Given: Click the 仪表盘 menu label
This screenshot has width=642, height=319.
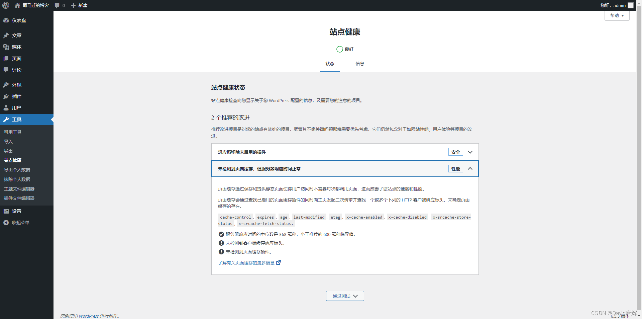Looking at the screenshot, I should pyautogui.click(x=19, y=20).
